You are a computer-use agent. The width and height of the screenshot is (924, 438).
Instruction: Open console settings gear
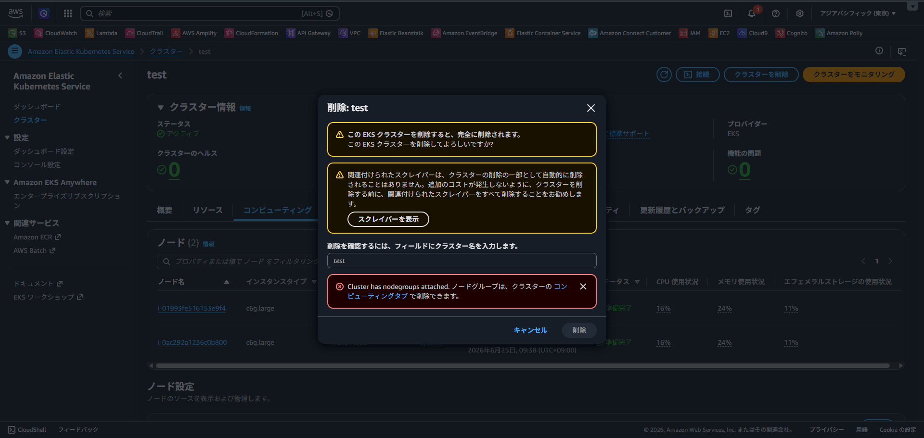click(800, 13)
